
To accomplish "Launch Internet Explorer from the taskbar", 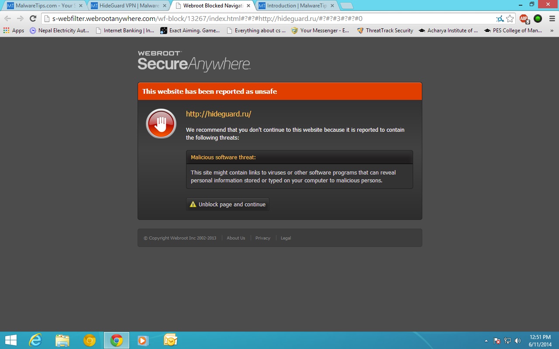I will coord(35,340).
